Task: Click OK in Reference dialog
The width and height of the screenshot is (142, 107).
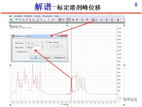Action: point(35,57)
